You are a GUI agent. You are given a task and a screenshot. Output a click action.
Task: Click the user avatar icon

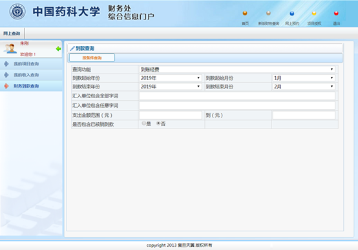click(x=10, y=48)
